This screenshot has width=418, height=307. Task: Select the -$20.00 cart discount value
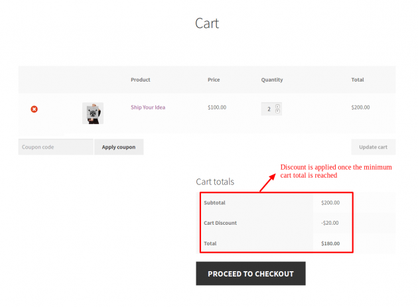pos(330,223)
